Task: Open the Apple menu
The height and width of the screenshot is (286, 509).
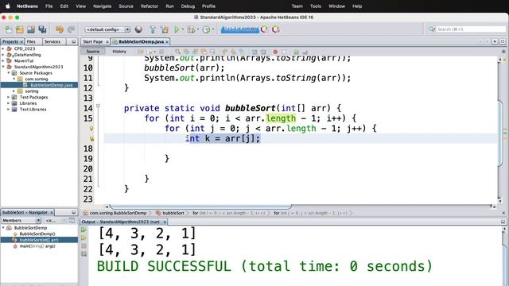Action: [x=8, y=6]
